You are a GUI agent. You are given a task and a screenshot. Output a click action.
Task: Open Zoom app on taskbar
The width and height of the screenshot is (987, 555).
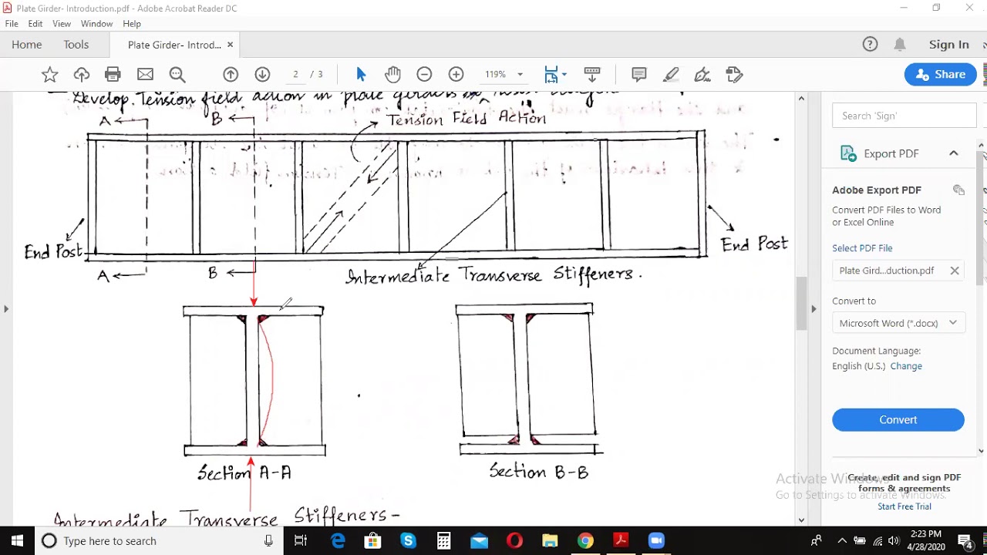pyautogui.click(x=656, y=541)
